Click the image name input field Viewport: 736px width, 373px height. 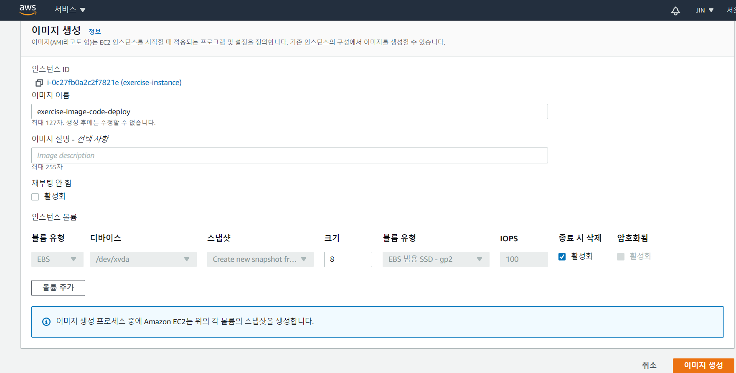click(x=289, y=112)
